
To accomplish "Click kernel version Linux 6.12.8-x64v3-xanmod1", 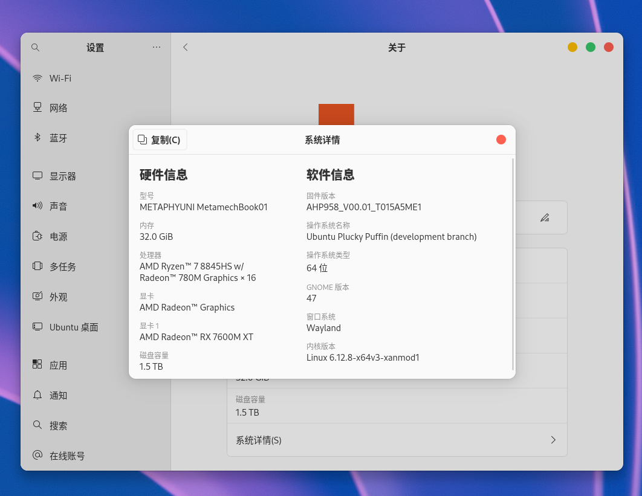I will [363, 357].
